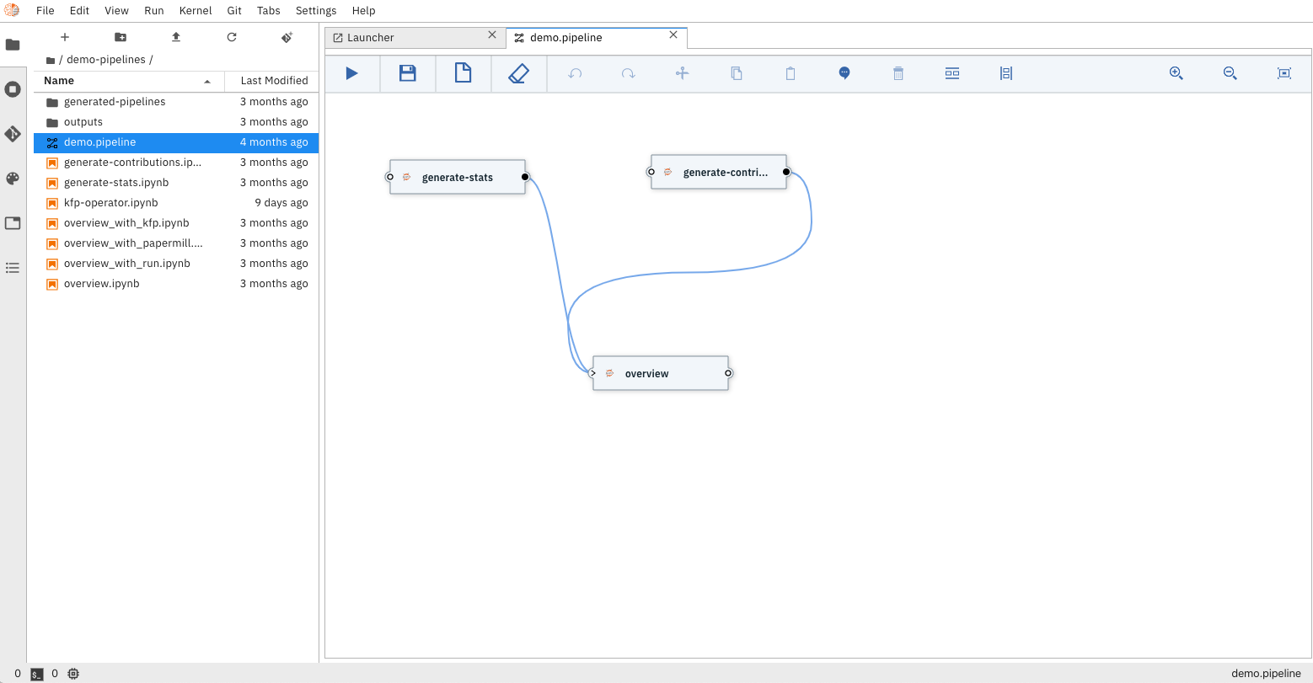Select overview.ipynb file
The width and height of the screenshot is (1313, 683).
pyautogui.click(x=176, y=284)
